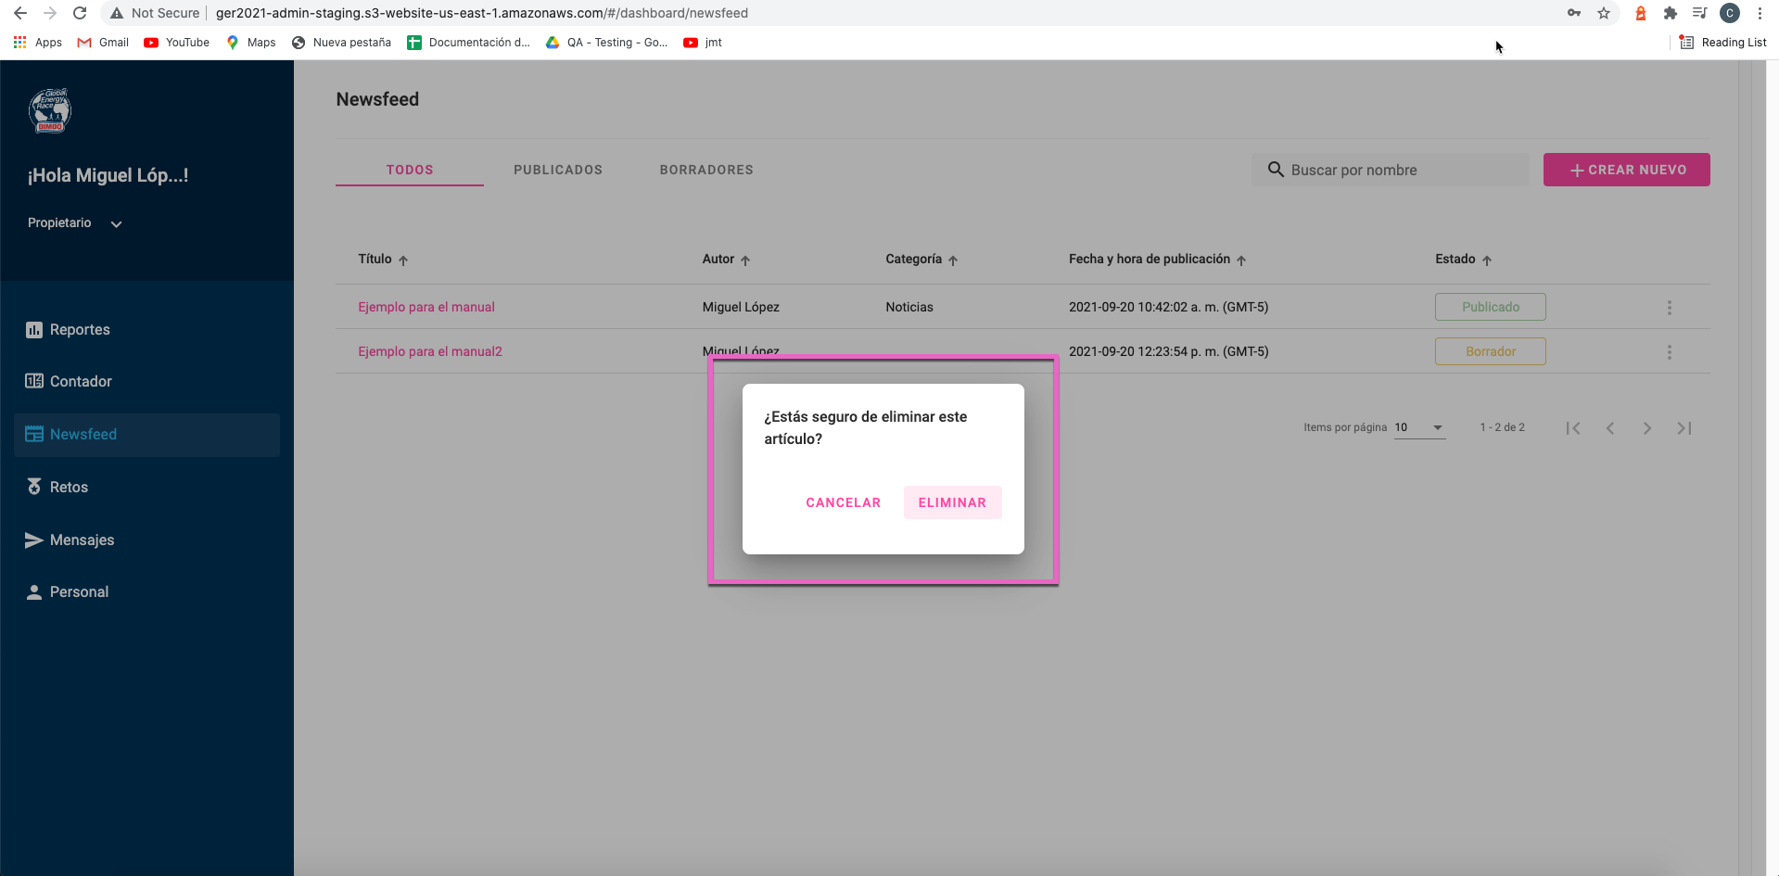The image size is (1779, 876).
Task: Go to previous page of results
Action: [1610, 428]
